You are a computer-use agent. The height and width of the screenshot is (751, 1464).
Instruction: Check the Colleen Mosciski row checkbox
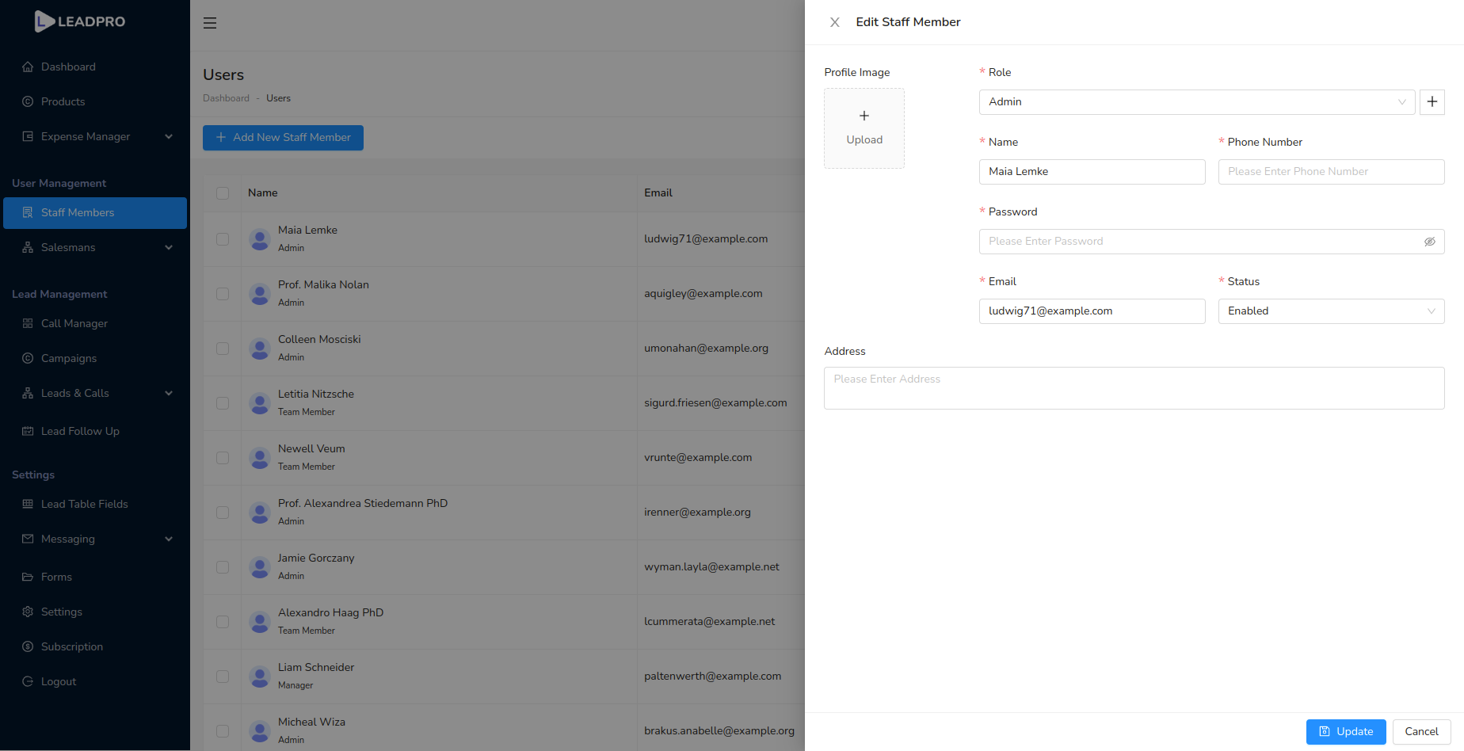pyautogui.click(x=223, y=349)
